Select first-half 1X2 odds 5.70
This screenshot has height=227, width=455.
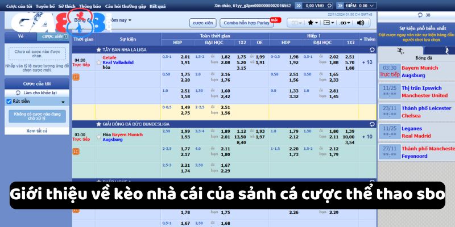350,62
